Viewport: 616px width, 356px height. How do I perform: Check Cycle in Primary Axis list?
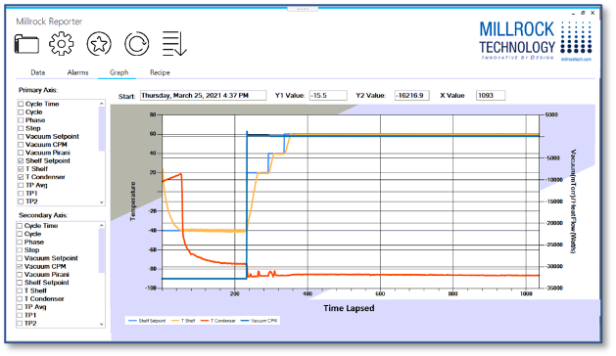[x=21, y=112]
